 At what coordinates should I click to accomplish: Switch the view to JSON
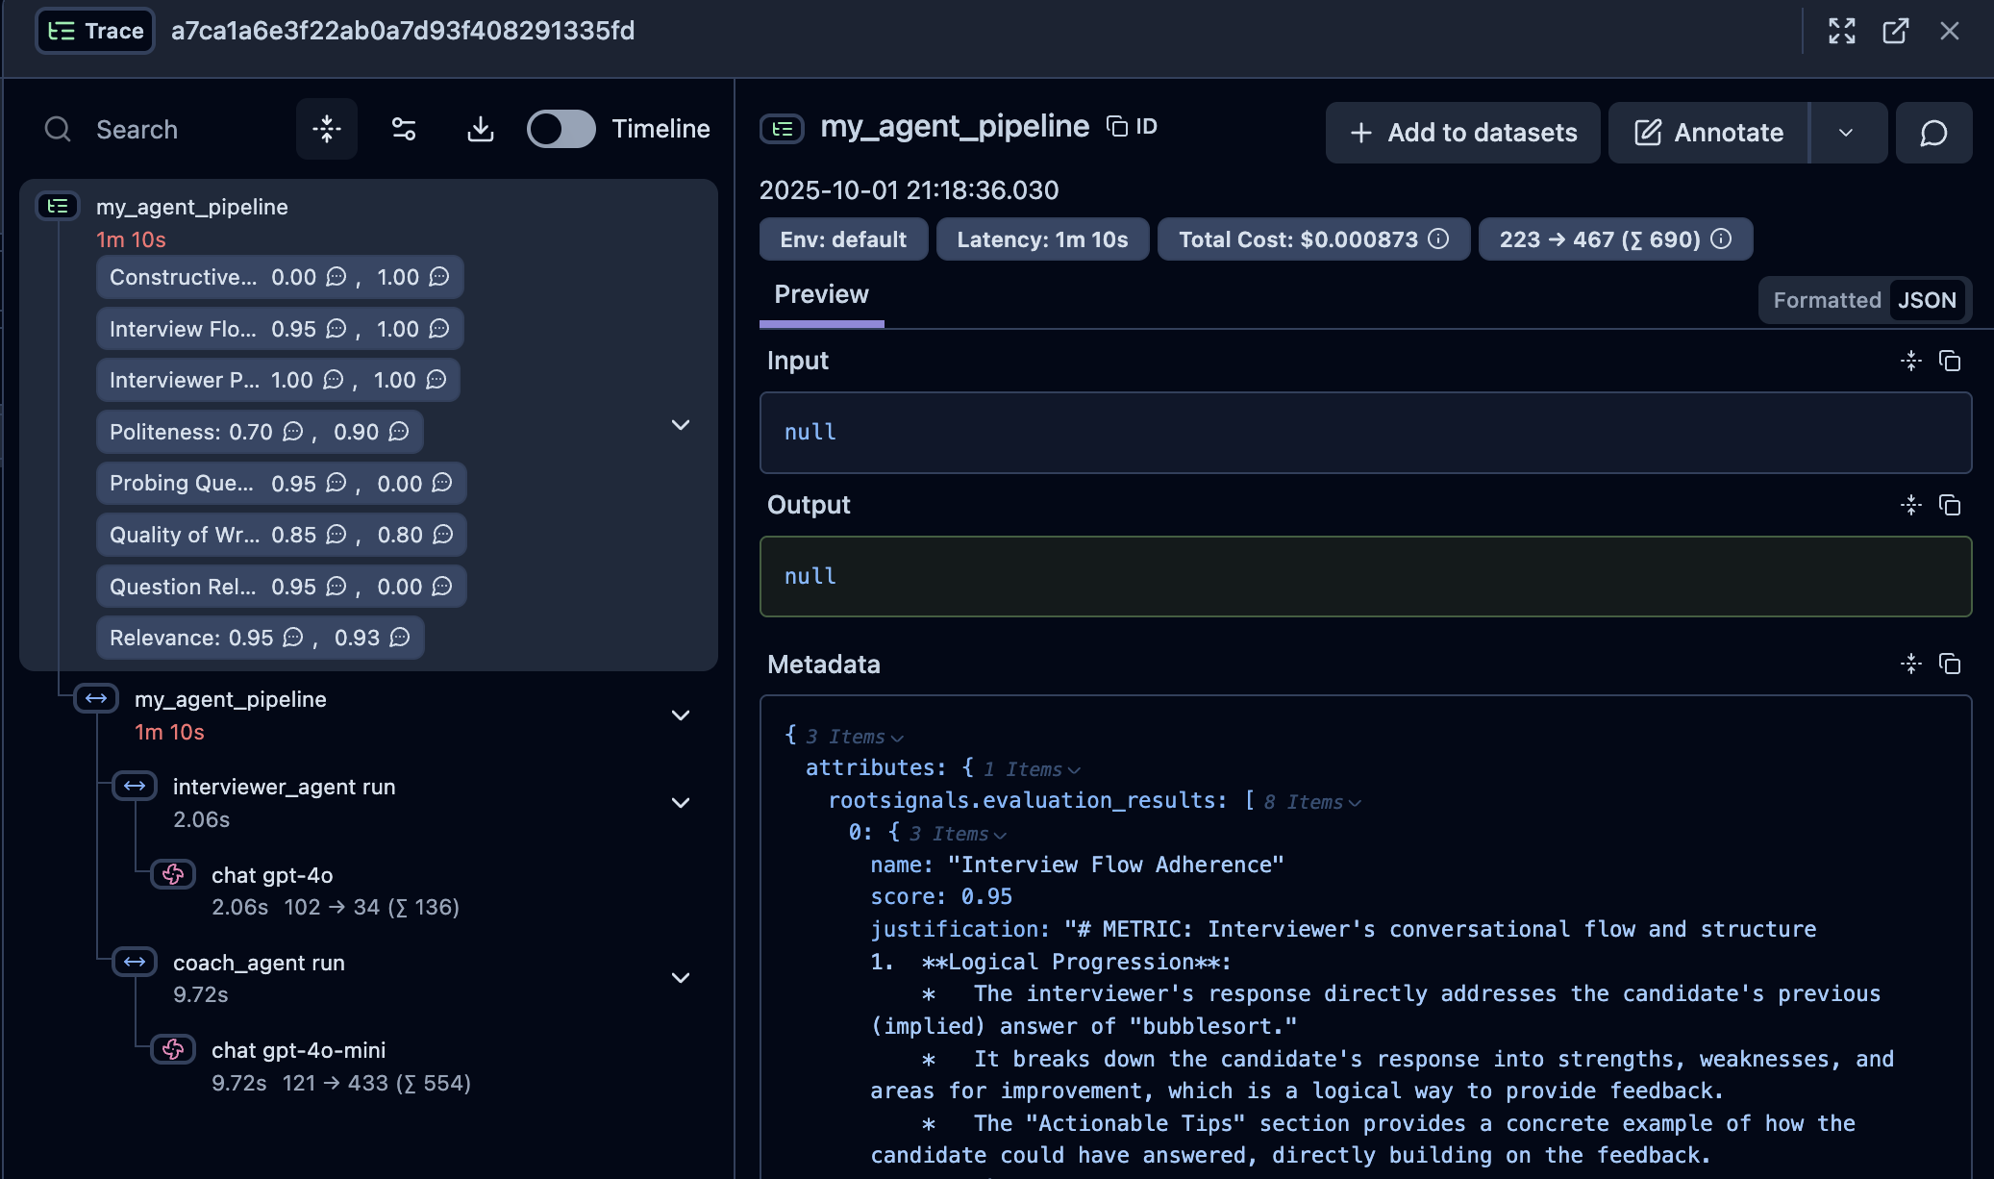(x=1927, y=300)
